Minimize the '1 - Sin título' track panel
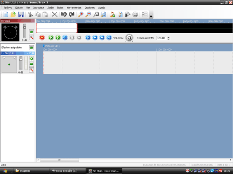Image resolution: width=233 pixels, height=174 pixels. click(x=28, y=53)
